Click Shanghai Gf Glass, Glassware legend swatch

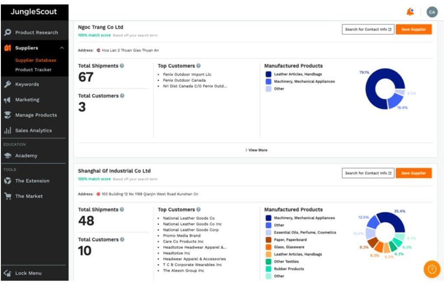pyautogui.click(x=268, y=247)
